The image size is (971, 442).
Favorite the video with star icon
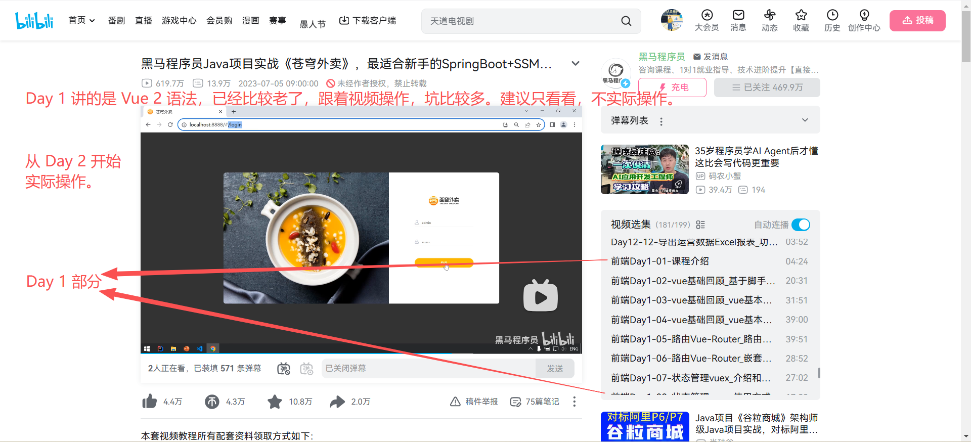point(275,402)
